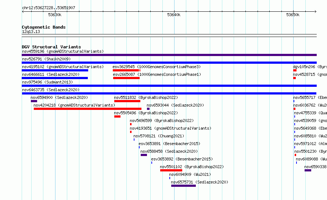The image size is (327, 200).
Task: Click the nsv6089088 variant label
Action: pos(311,159)
